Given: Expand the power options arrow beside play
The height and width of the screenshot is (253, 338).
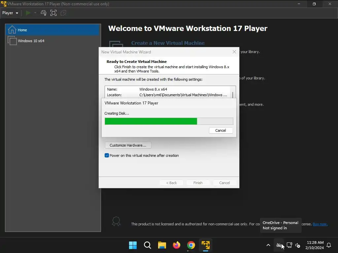Looking at the screenshot, I should 35,13.
